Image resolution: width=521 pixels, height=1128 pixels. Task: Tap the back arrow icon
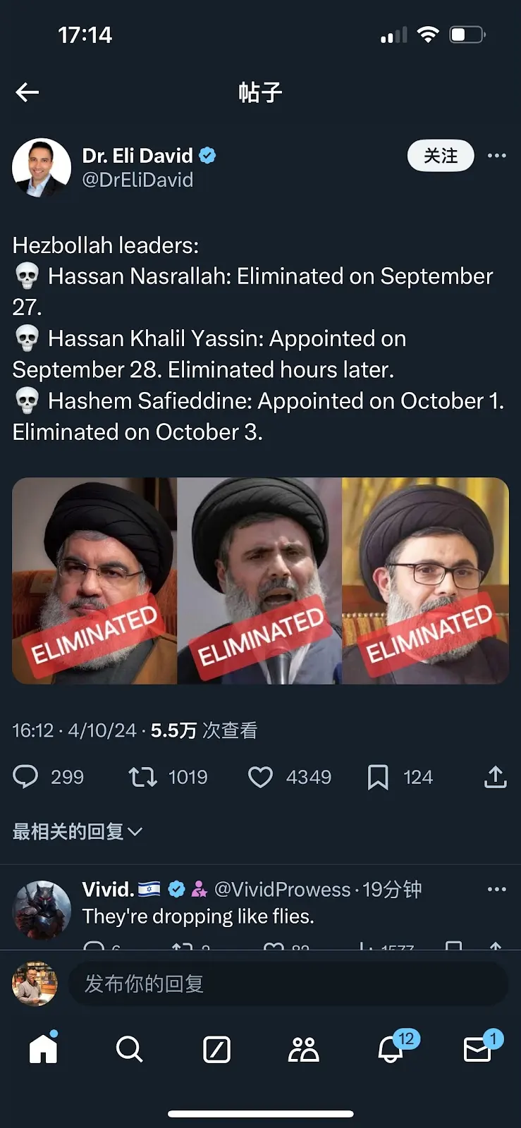27,92
